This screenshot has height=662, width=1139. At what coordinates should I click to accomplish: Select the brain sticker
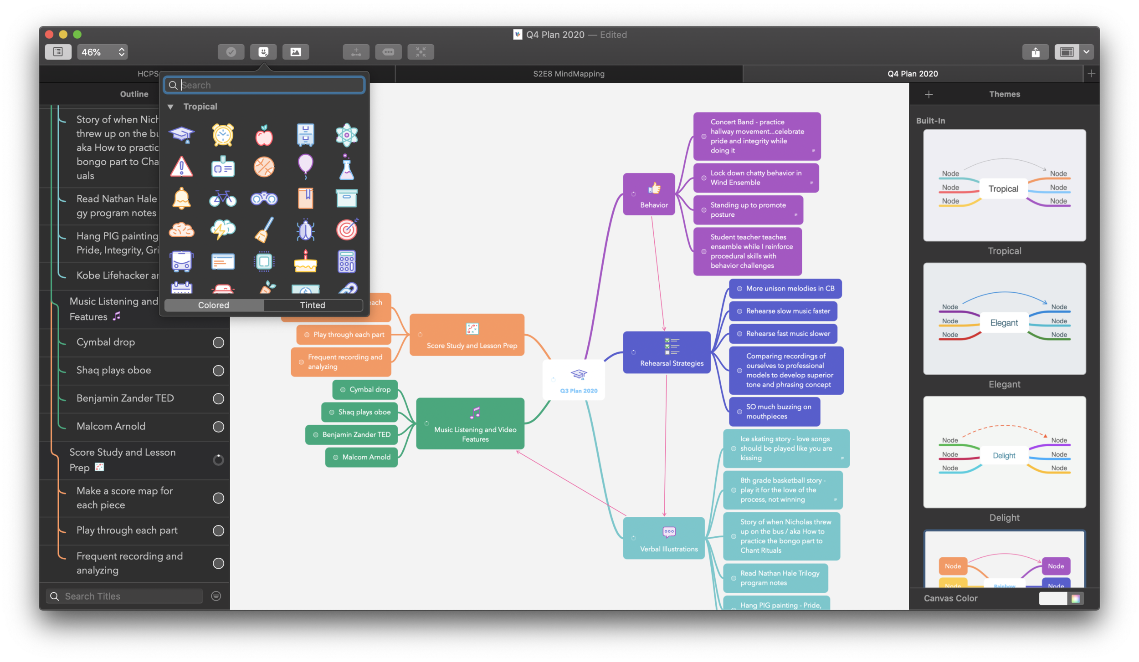[x=182, y=230]
